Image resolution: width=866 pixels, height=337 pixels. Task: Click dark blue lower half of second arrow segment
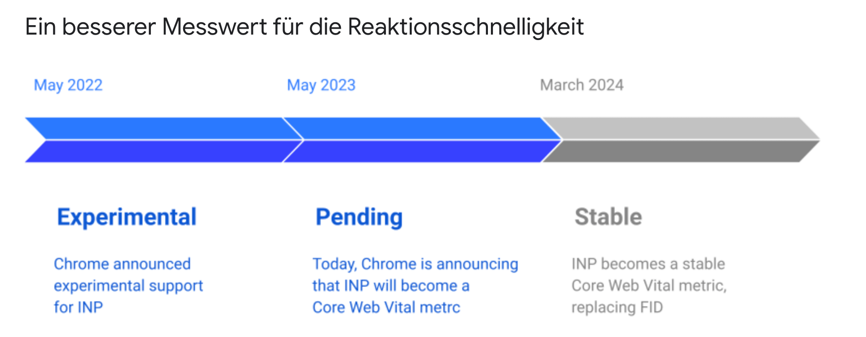421,151
